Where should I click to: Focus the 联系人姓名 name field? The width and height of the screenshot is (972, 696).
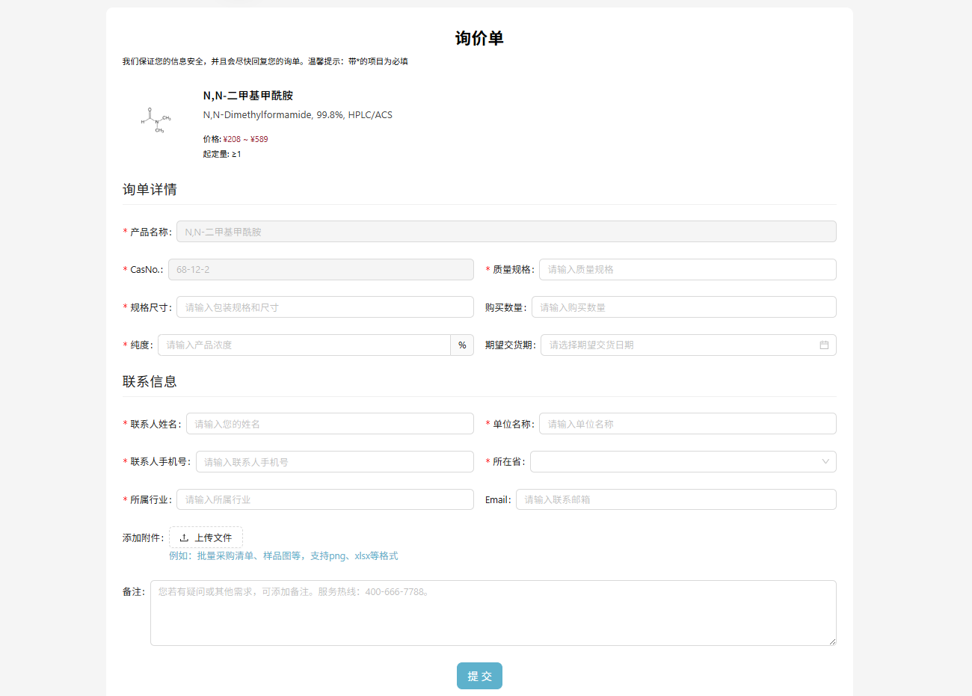330,424
